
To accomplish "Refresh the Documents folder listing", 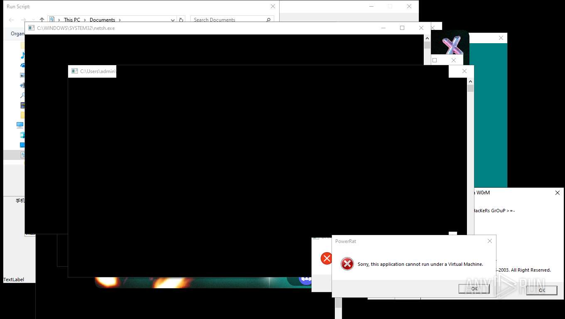I will (181, 20).
